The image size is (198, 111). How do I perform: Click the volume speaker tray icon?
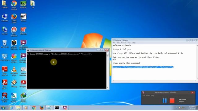click(x=185, y=108)
